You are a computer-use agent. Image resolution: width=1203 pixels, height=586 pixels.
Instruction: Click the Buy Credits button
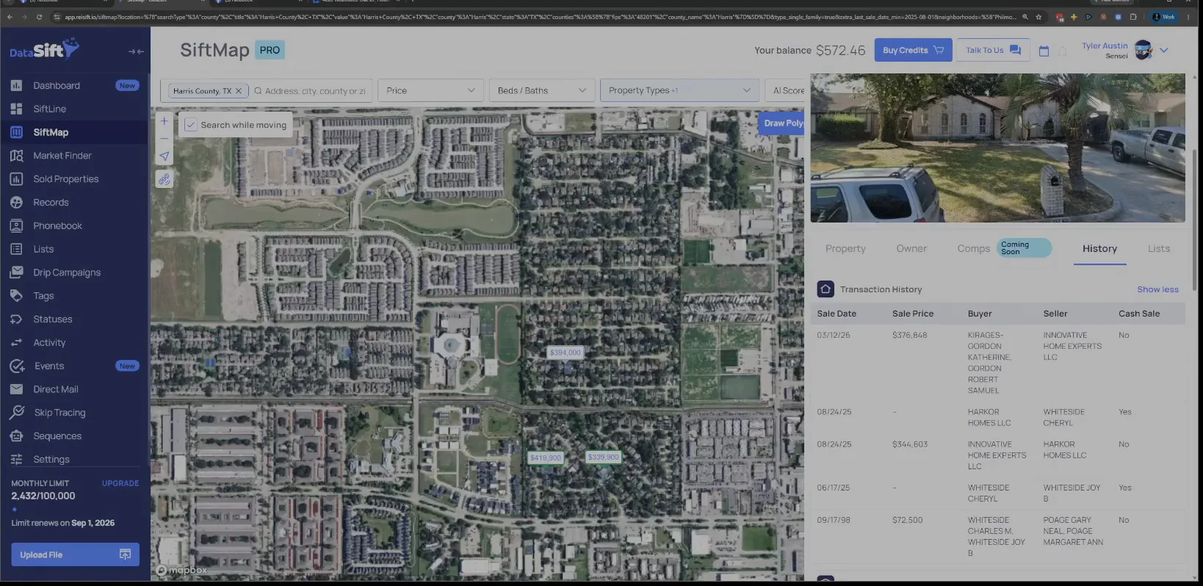(x=913, y=50)
